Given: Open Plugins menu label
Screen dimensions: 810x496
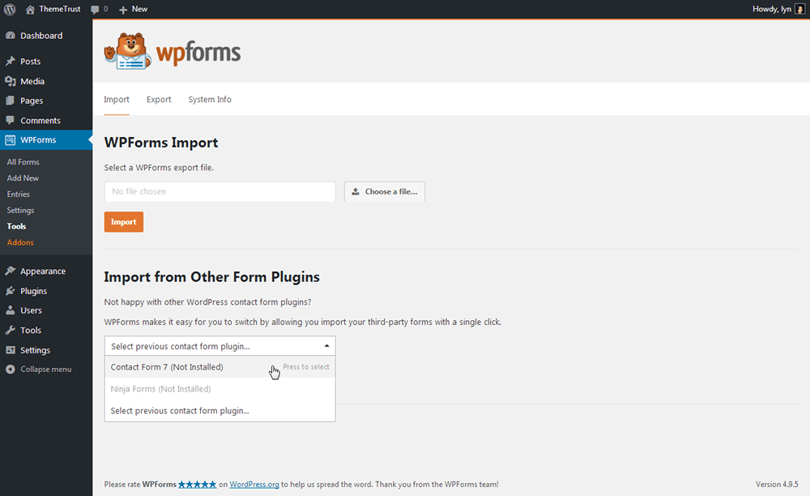Looking at the screenshot, I should click(x=33, y=291).
